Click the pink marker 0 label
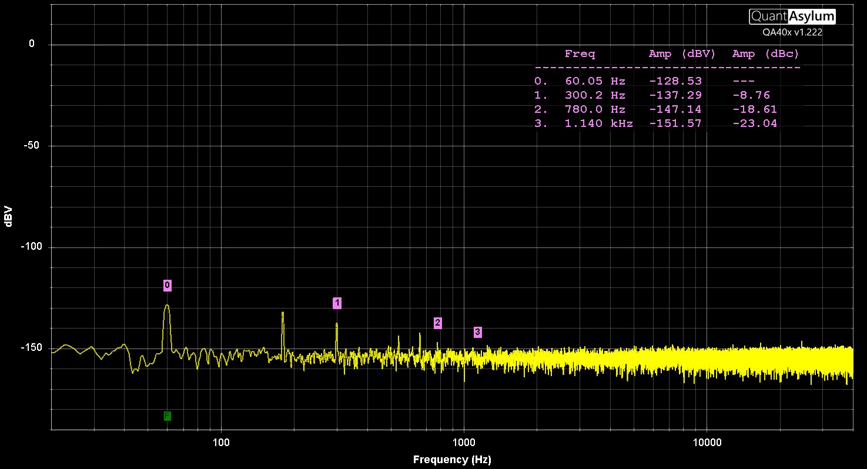The height and width of the screenshot is (469, 867). (x=168, y=286)
